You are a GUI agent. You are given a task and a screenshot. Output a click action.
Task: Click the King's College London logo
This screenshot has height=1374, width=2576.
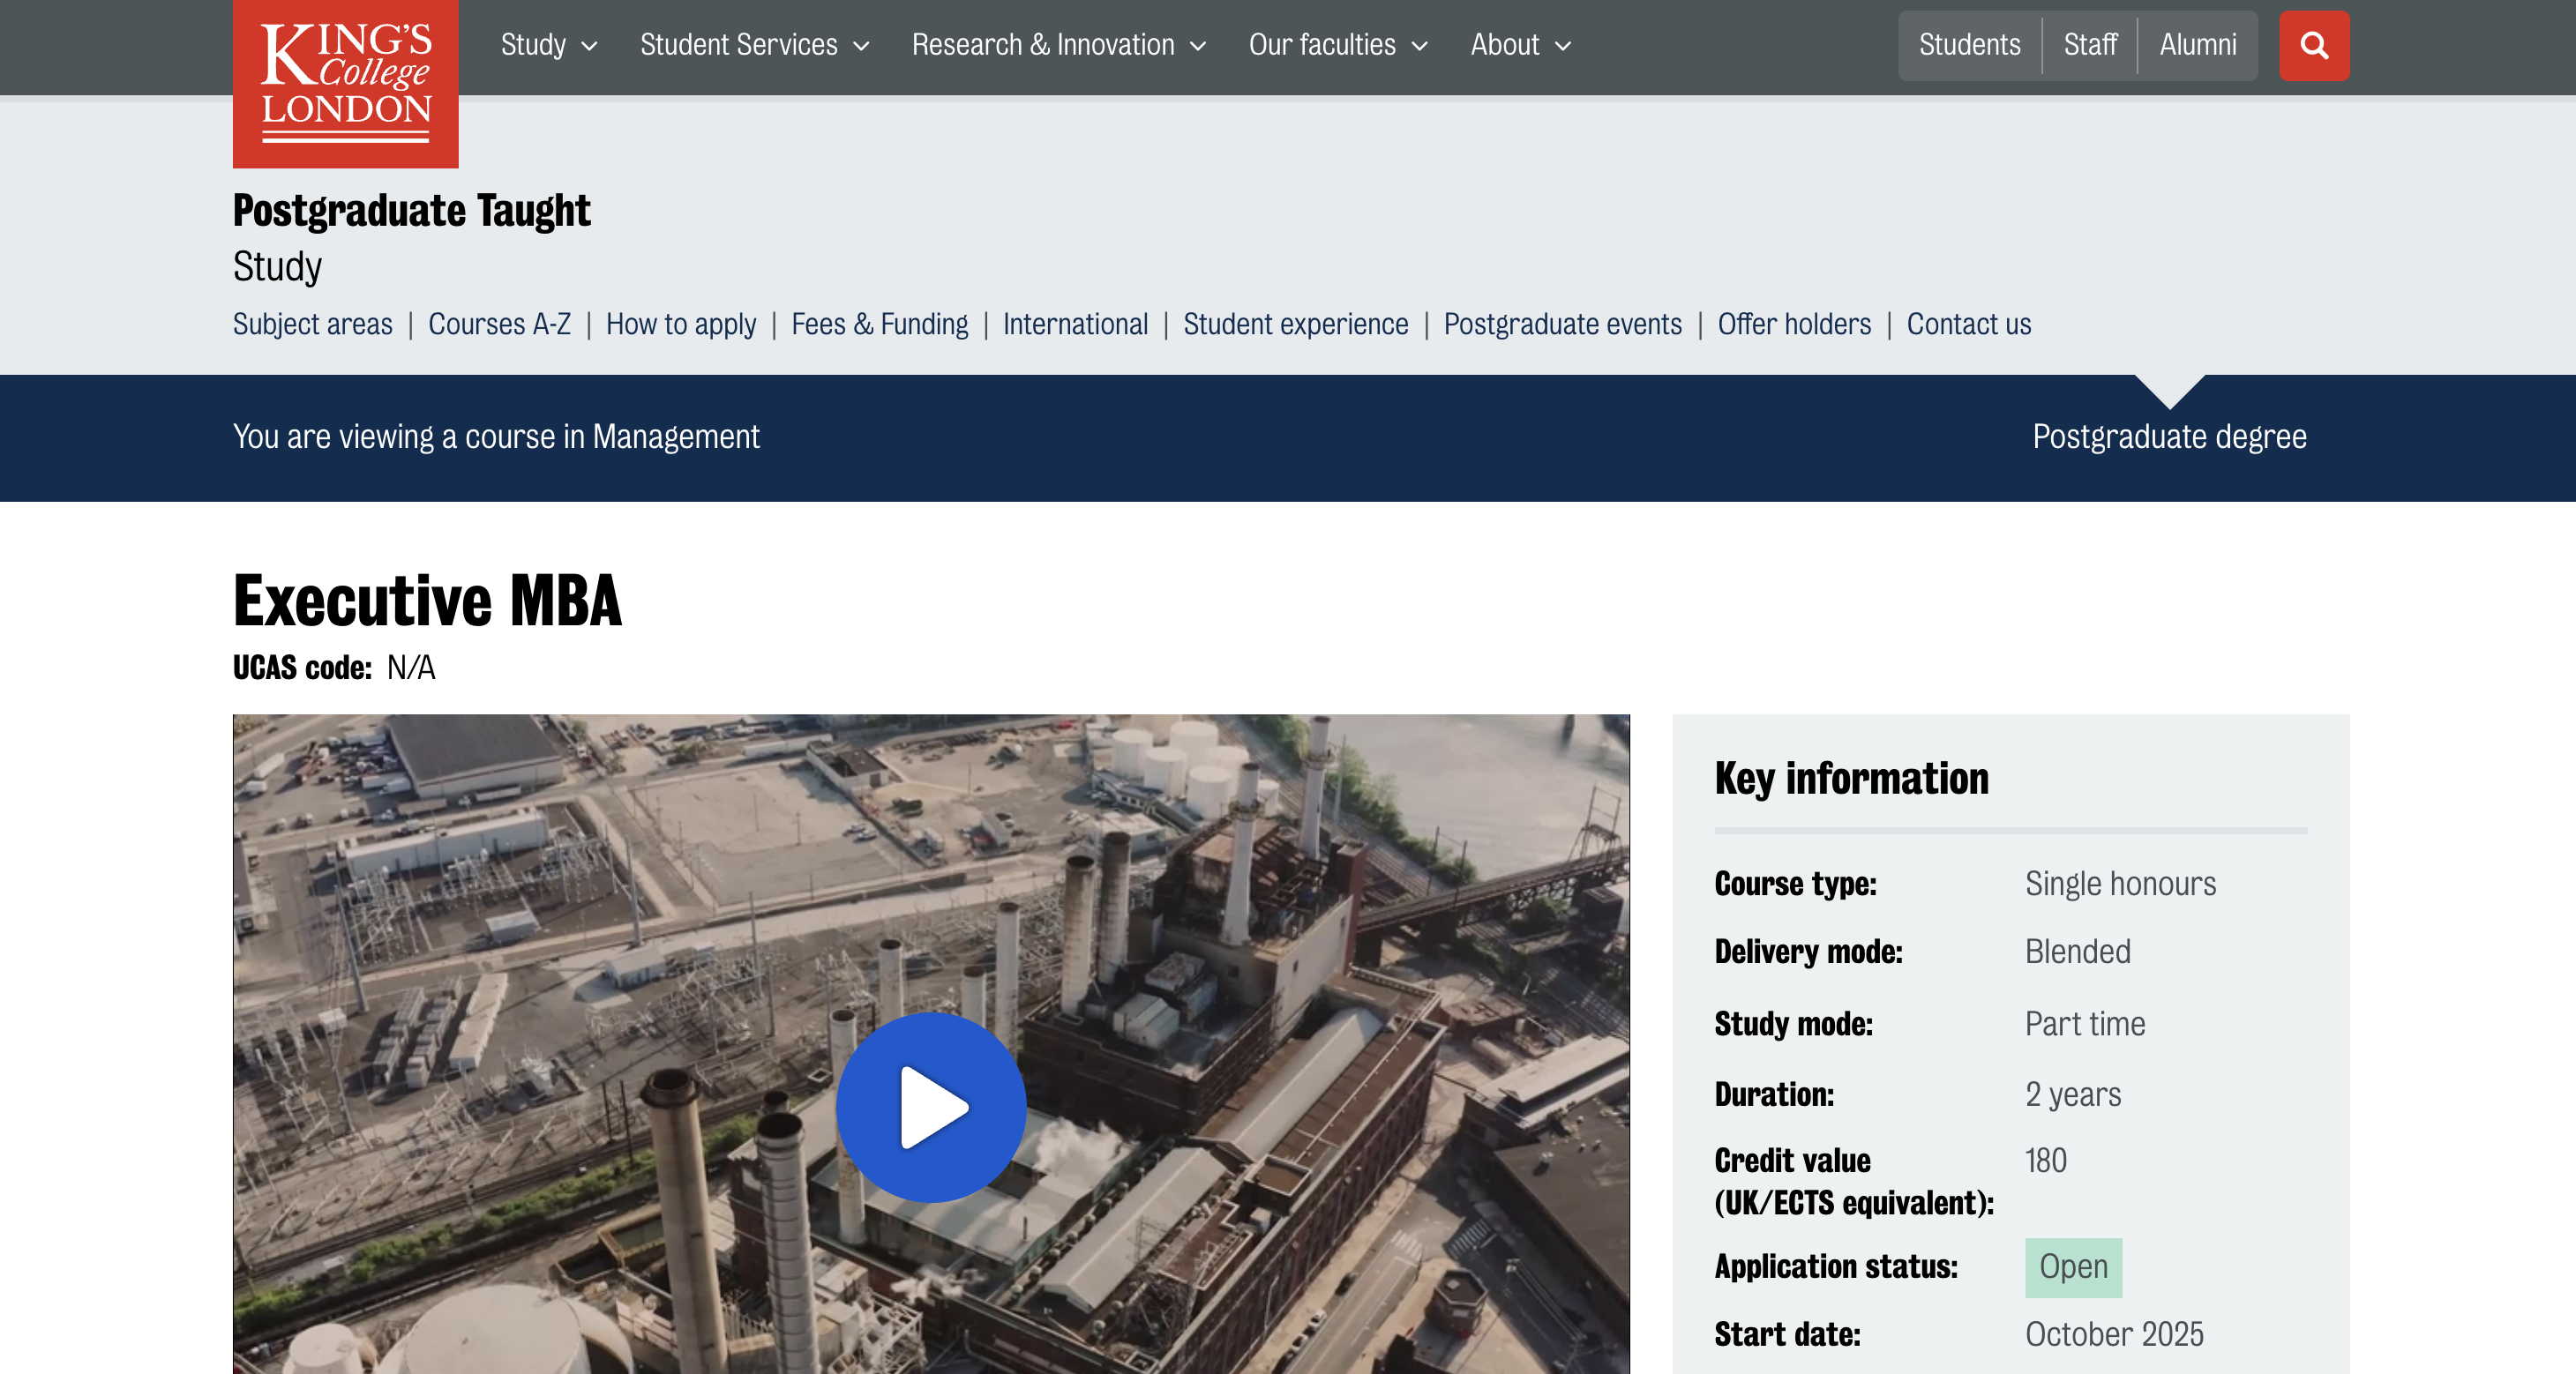click(345, 83)
